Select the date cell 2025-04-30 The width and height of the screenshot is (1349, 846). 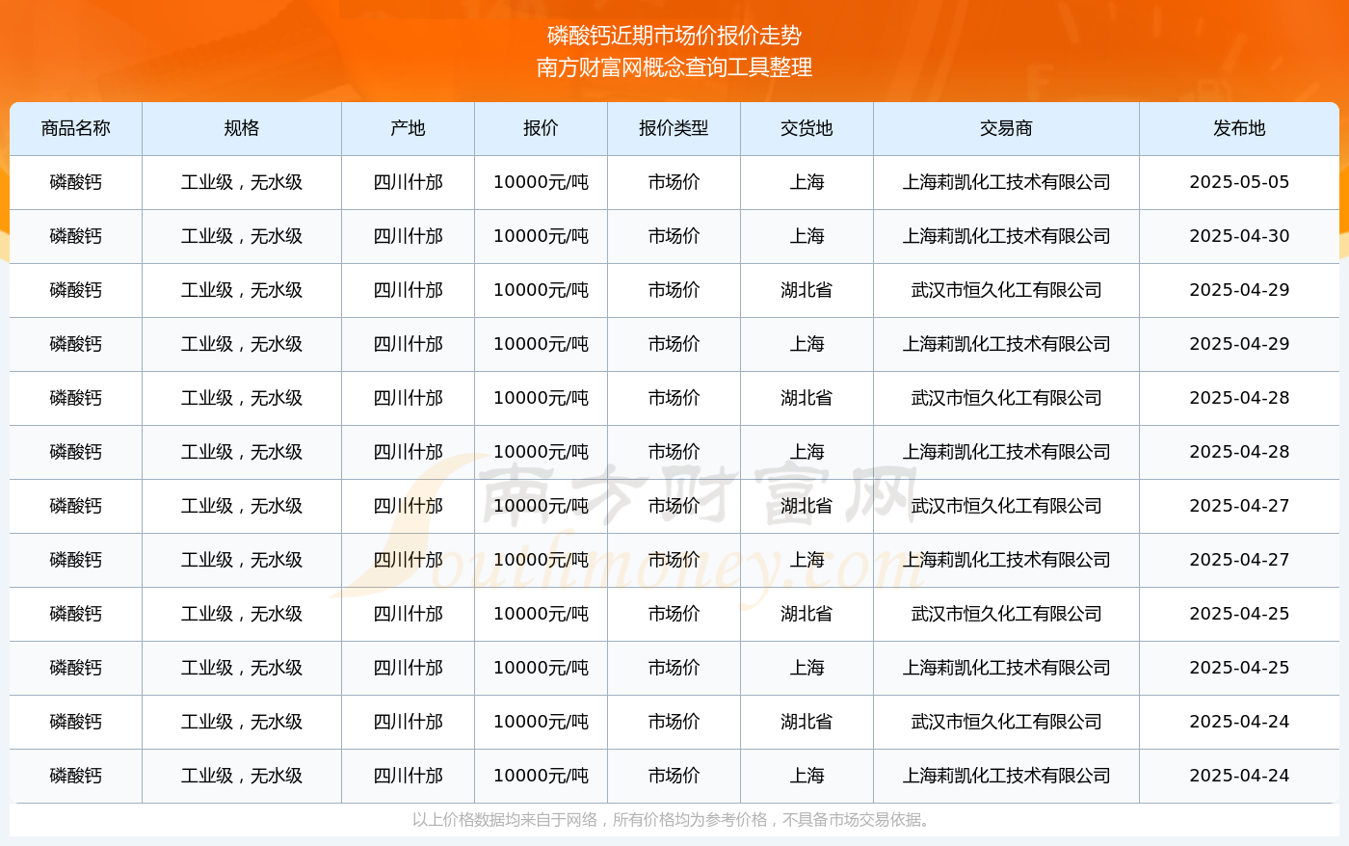[x=1239, y=236]
